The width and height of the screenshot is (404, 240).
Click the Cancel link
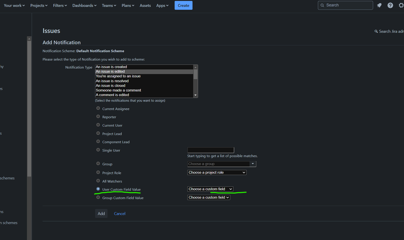120,214
